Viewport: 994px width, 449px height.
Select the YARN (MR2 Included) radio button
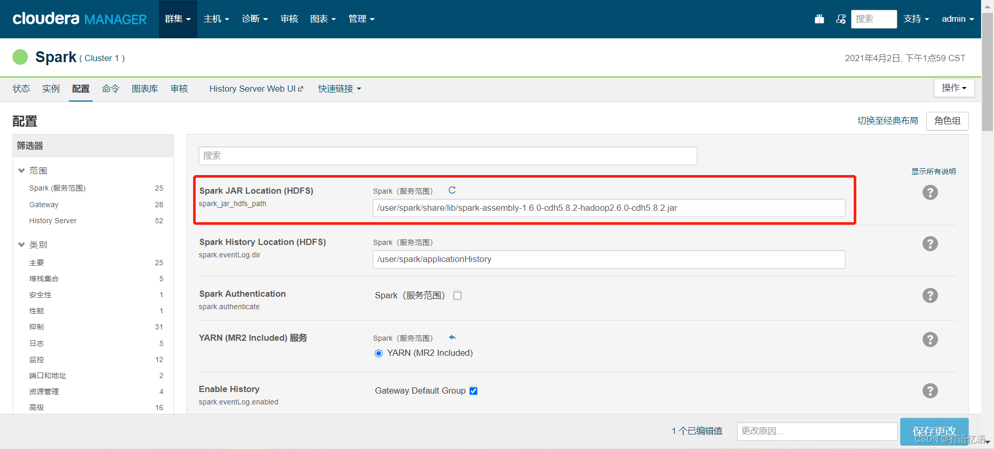tap(378, 353)
